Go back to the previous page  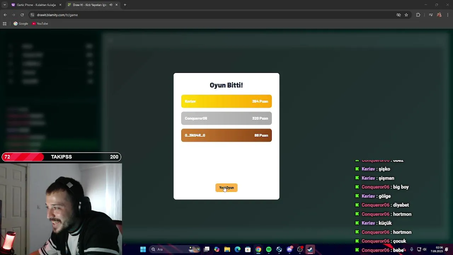5,15
